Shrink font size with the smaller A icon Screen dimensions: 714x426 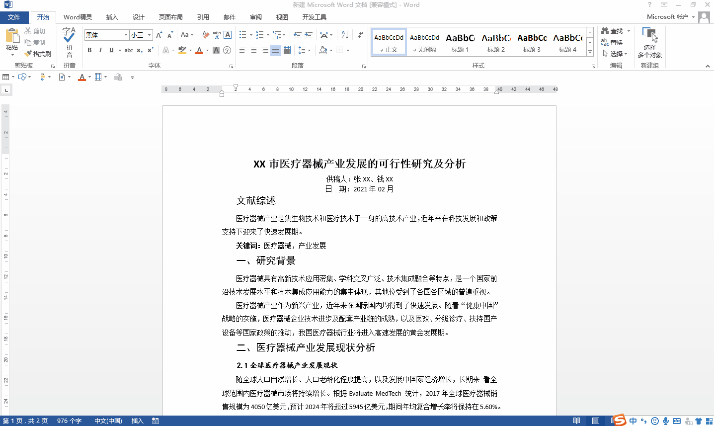(170, 35)
